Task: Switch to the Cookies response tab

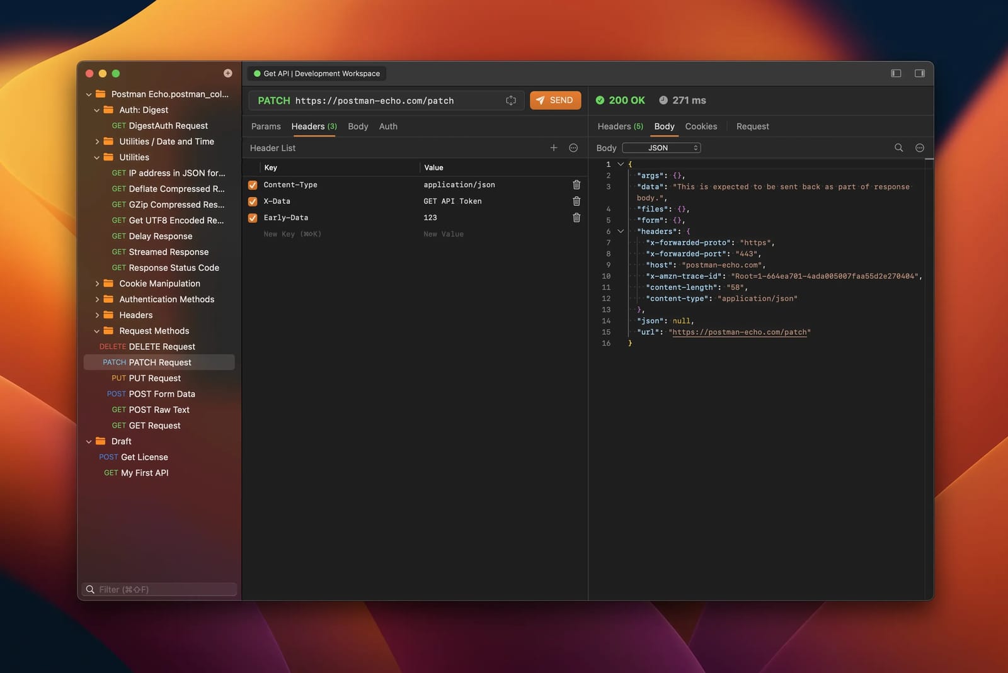Action: [701, 126]
